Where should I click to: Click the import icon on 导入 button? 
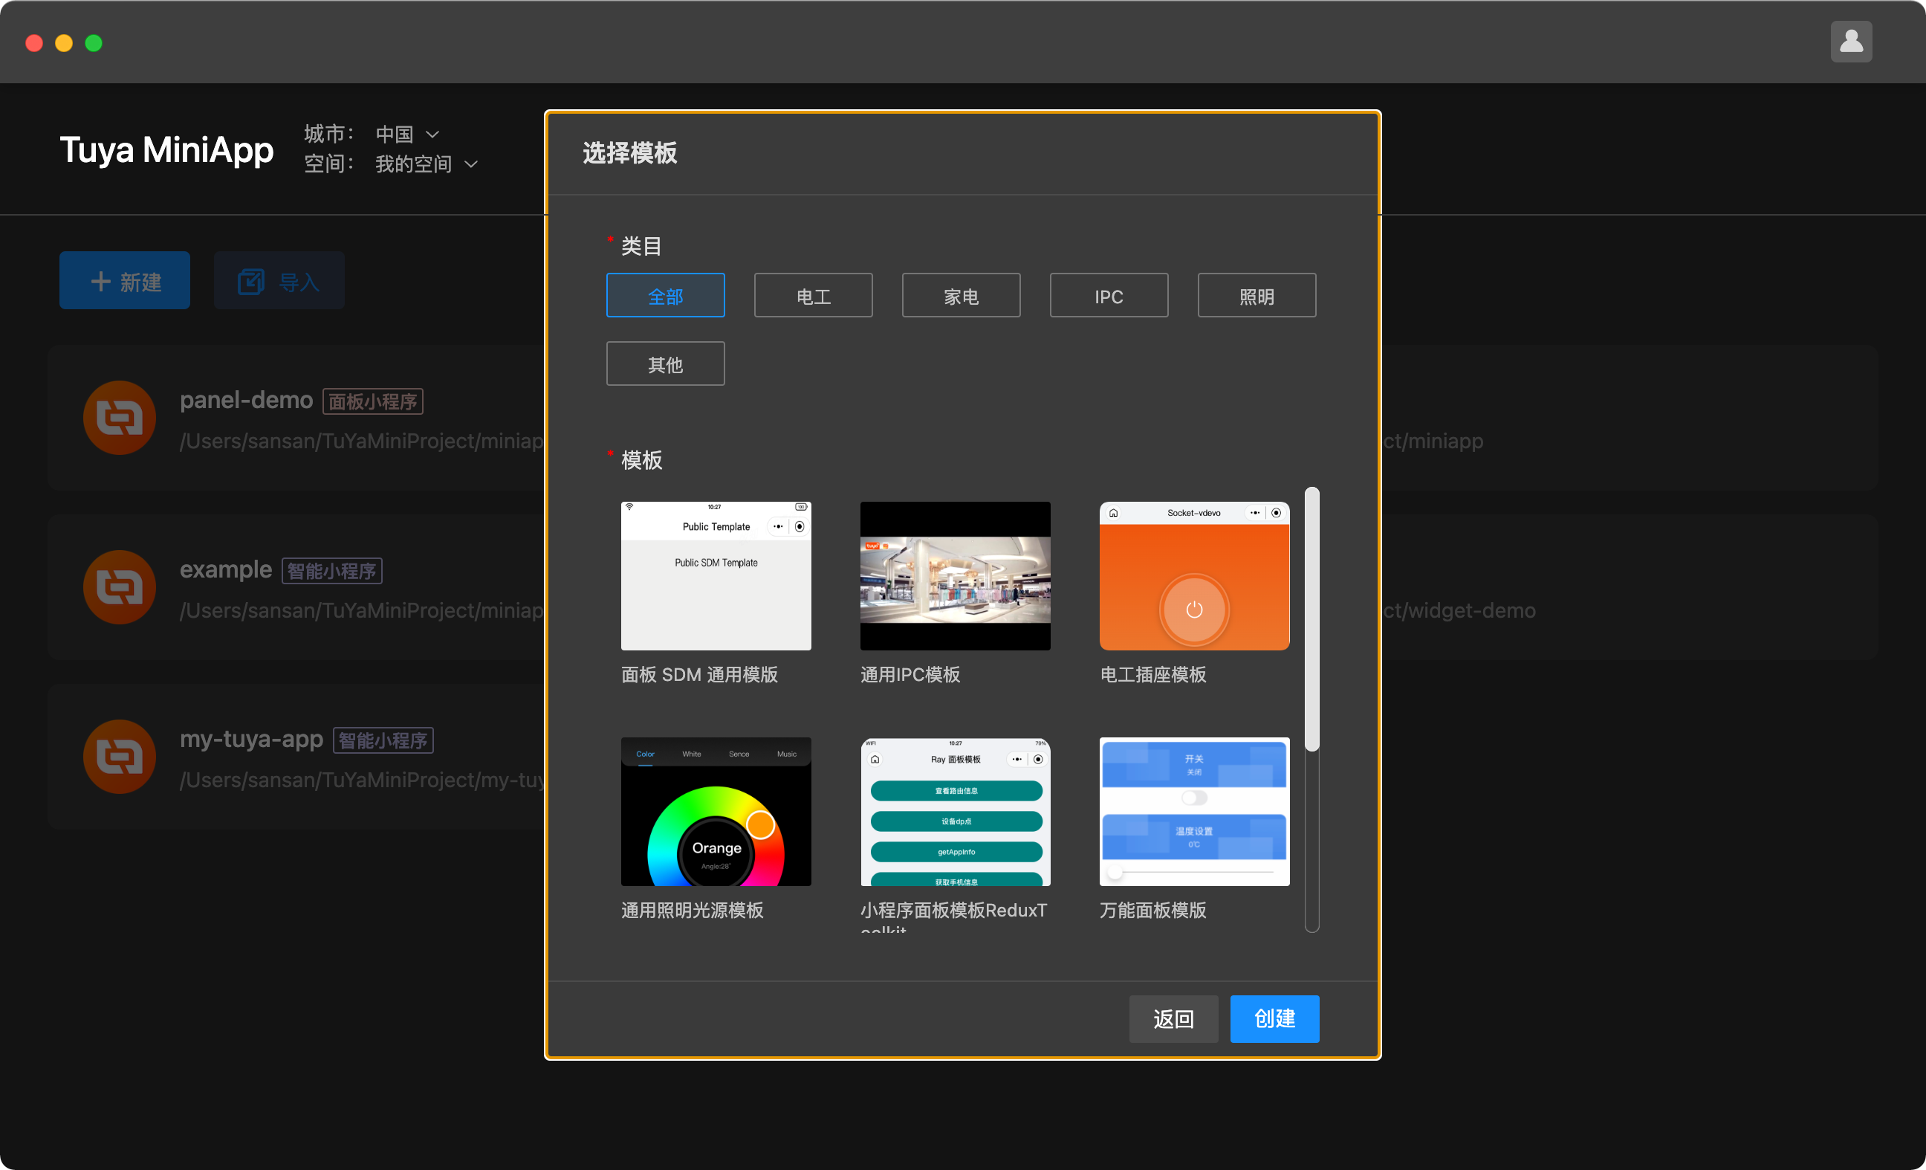[251, 282]
